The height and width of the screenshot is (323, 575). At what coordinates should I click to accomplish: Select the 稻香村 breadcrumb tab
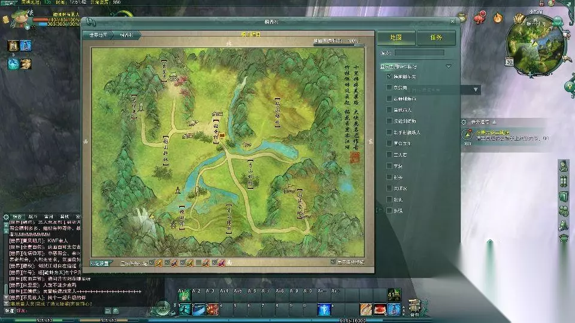click(x=126, y=35)
